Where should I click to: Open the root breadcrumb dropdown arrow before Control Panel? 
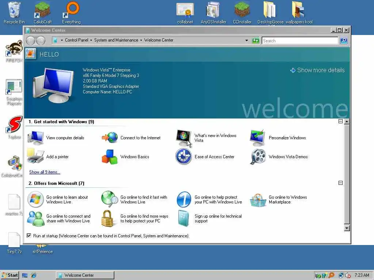click(x=62, y=40)
